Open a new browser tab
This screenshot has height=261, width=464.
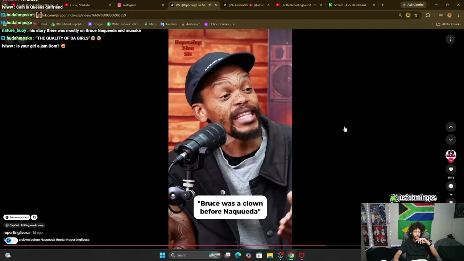click(382, 5)
